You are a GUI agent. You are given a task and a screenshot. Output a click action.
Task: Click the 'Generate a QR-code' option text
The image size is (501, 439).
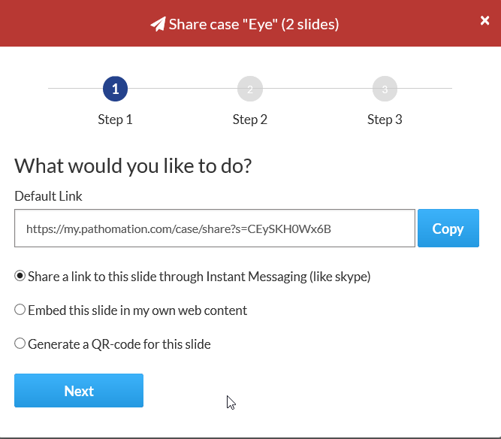tap(119, 344)
